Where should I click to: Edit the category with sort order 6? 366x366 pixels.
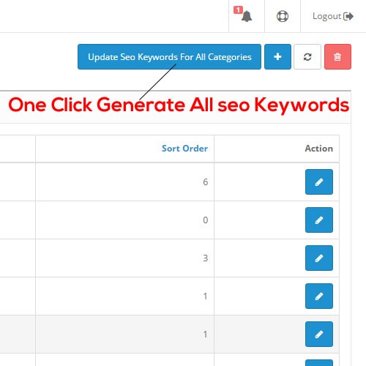[x=319, y=182]
